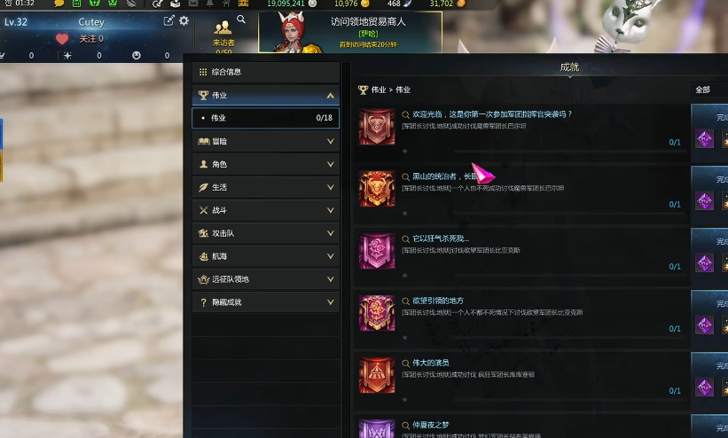Toggle favorite star under 黑山的统治者 achievement
The height and width of the screenshot is (438, 728).
[405, 213]
